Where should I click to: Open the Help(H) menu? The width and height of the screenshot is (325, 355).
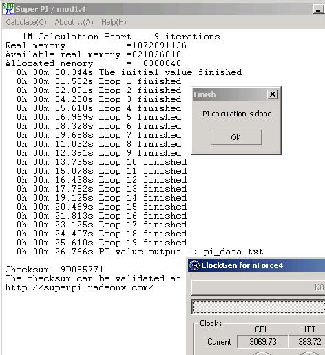click(114, 22)
